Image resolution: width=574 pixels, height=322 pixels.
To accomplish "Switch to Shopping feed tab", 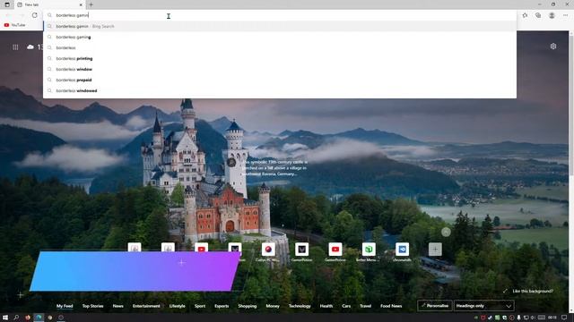I will pyautogui.click(x=248, y=306).
